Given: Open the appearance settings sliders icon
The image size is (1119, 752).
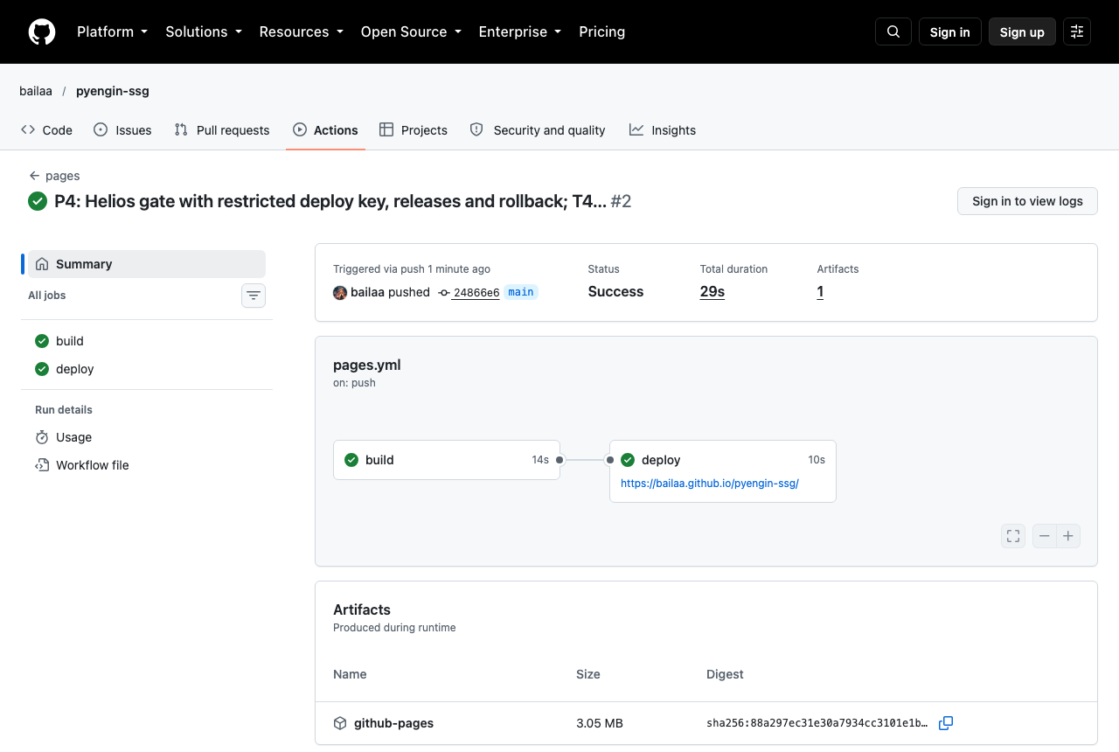Looking at the screenshot, I should click(1077, 31).
